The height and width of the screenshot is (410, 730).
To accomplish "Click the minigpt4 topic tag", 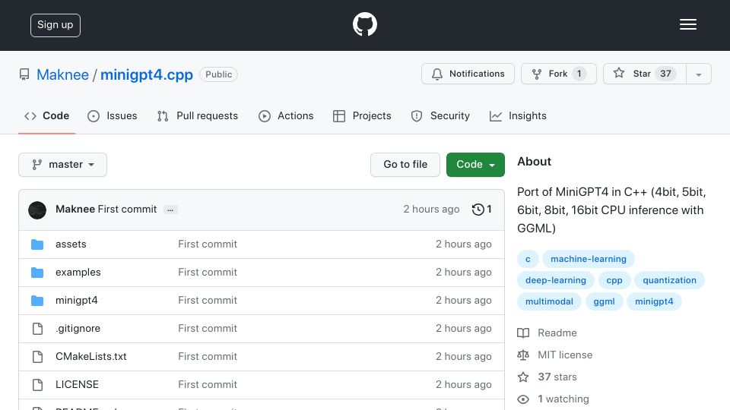I will 654,301.
